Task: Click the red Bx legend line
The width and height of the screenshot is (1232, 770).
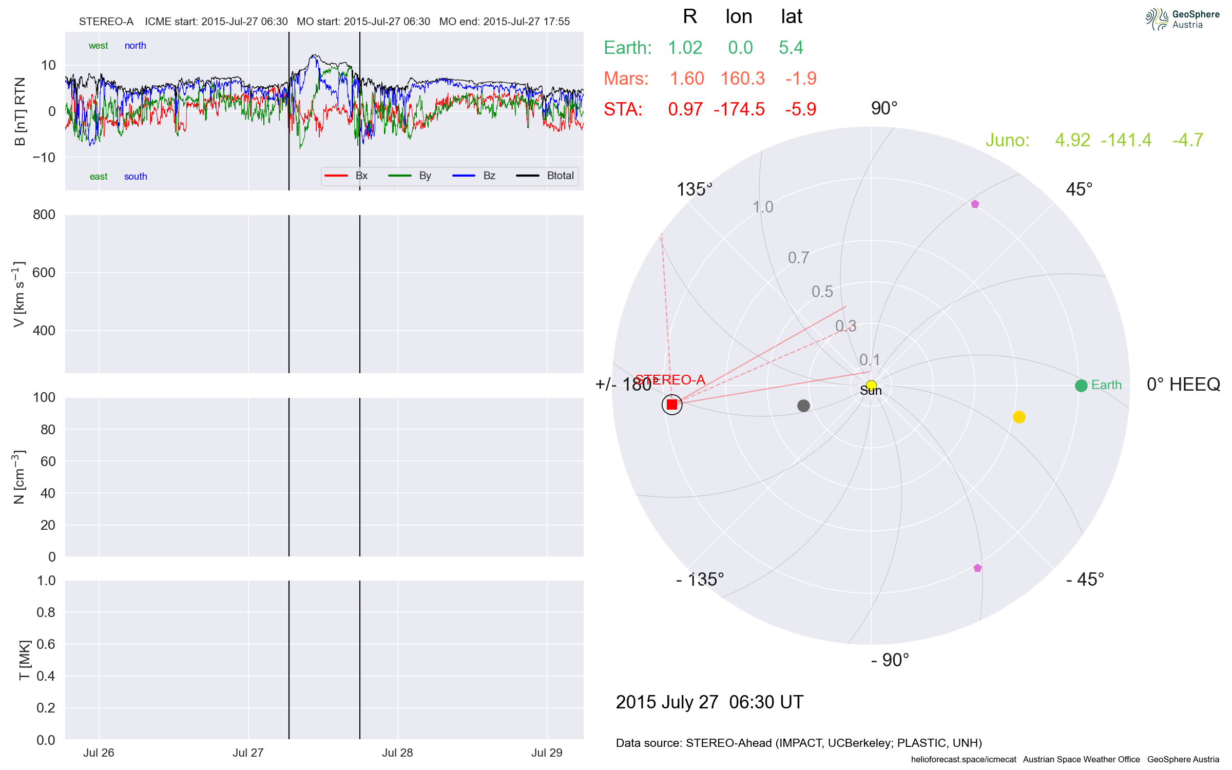Action: pyautogui.click(x=336, y=176)
